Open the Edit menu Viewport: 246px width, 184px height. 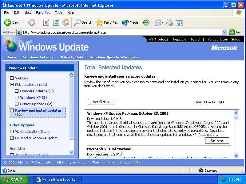[x=17, y=13]
